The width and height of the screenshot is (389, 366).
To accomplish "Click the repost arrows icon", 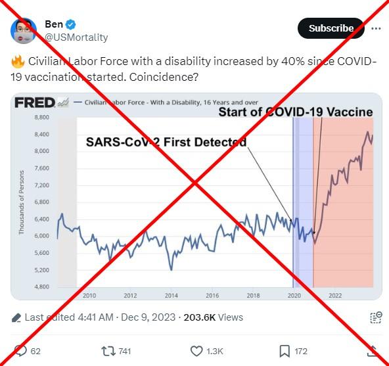I will tap(108, 351).
